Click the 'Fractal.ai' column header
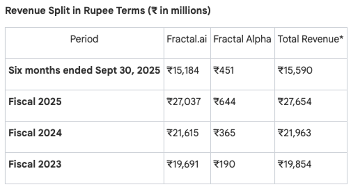The width and height of the screenshot is (351, 187). pyautogui.click(x=187, y=39)
